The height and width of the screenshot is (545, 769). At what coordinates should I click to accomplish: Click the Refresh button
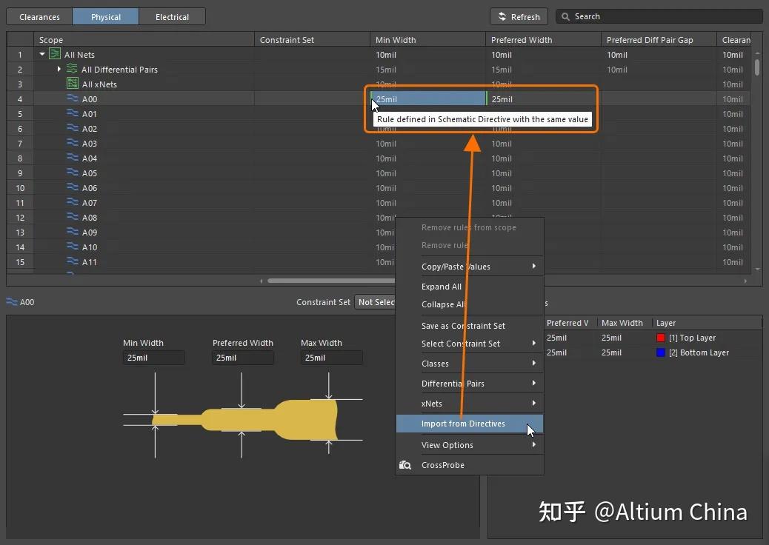click(519, 17)
